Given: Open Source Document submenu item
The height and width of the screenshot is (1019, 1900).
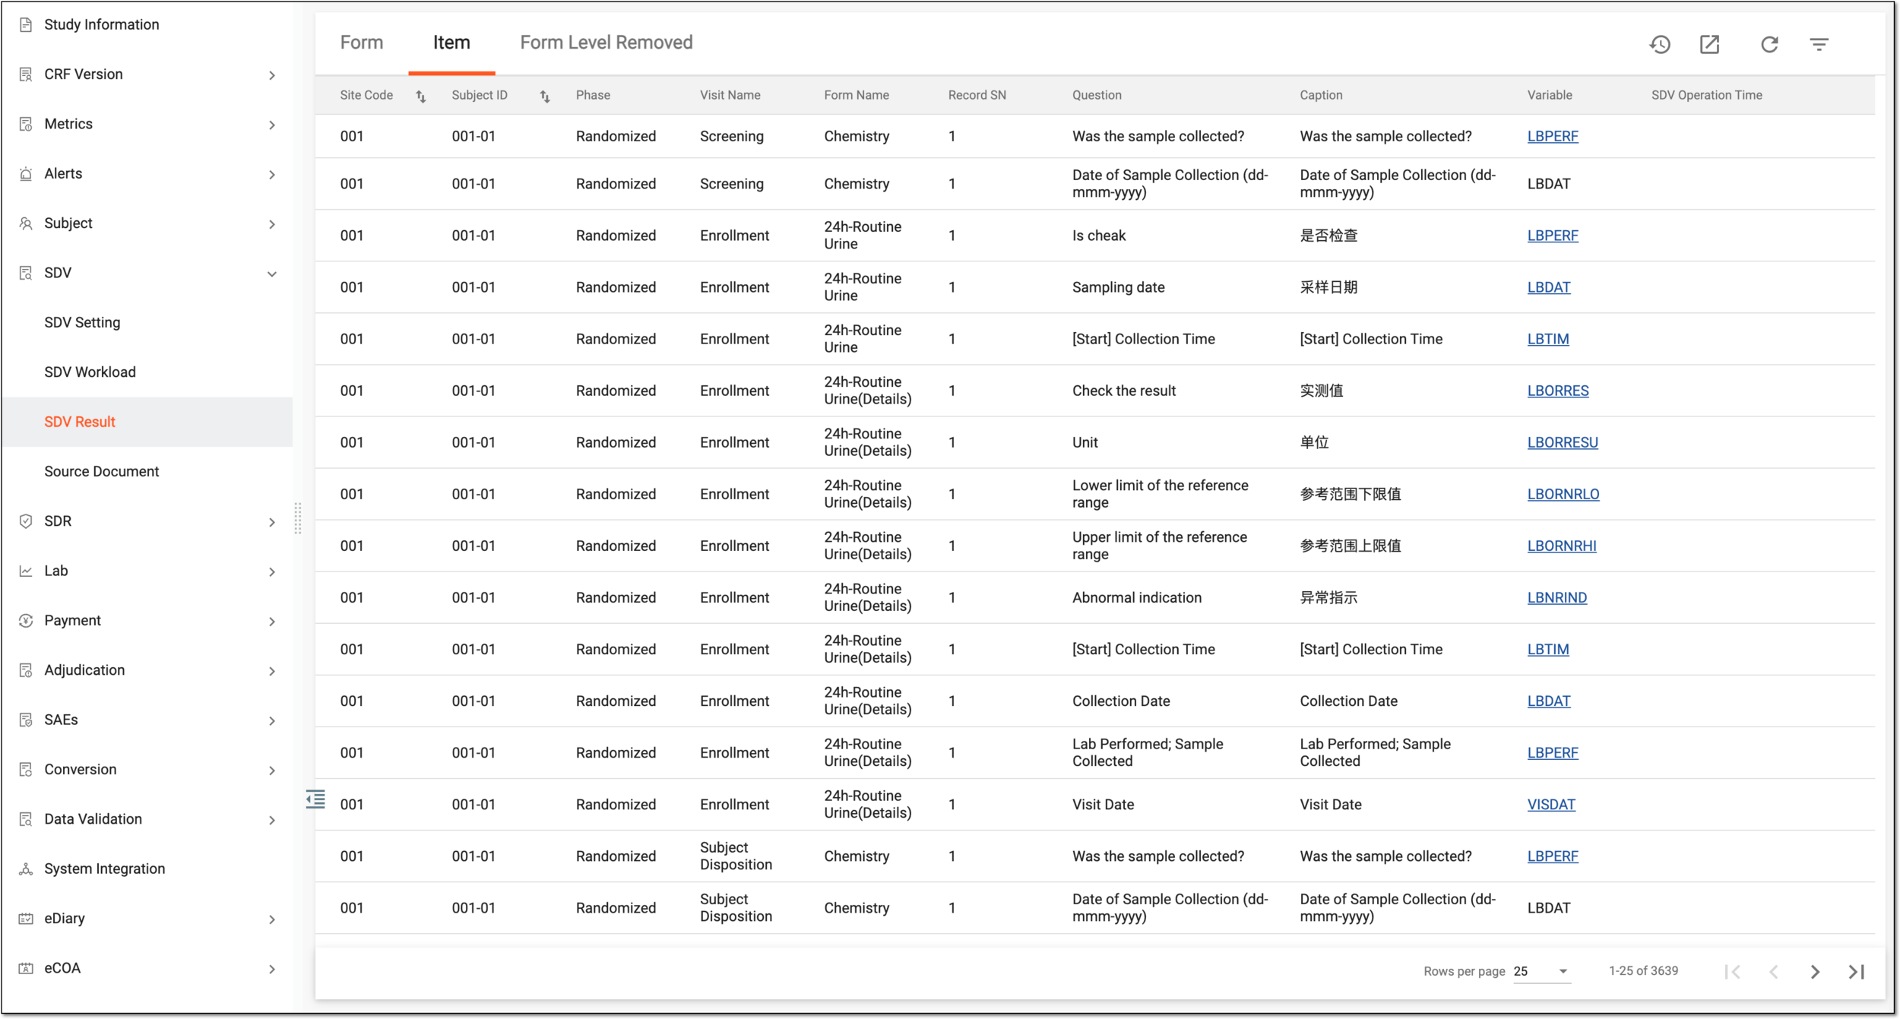Looking at the screenshot, I should point(102,471).
